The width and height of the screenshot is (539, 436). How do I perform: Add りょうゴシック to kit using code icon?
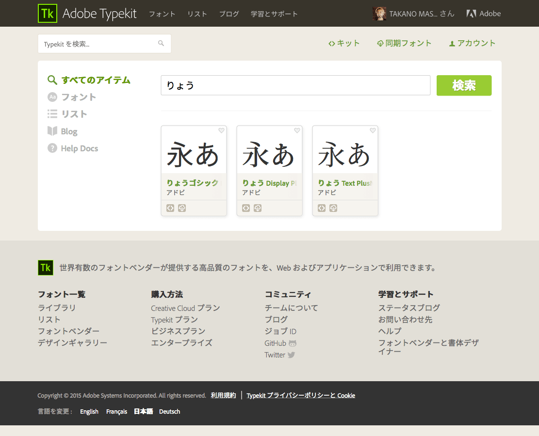pos(170,208)
